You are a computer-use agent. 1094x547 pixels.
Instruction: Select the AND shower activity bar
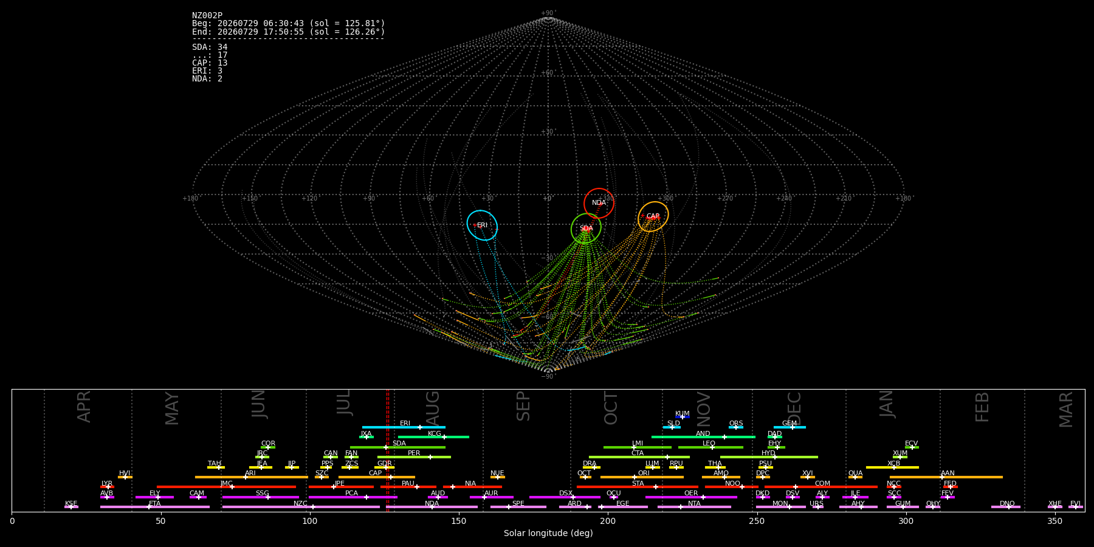703,437
